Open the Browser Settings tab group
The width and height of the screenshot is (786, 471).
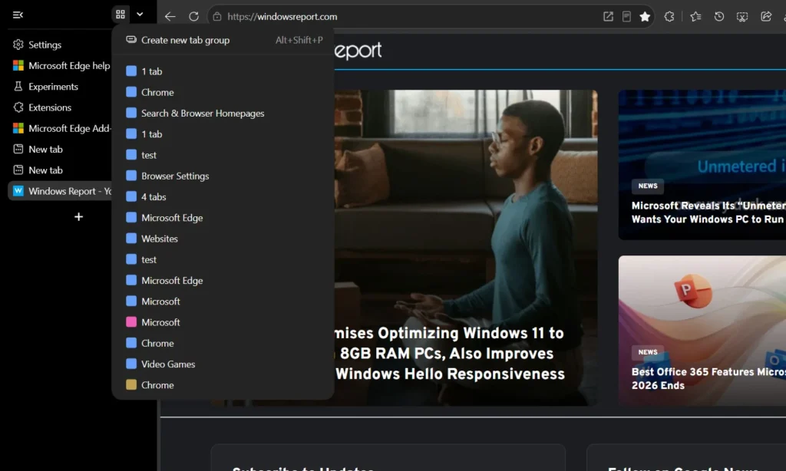(x=223, y=176)
